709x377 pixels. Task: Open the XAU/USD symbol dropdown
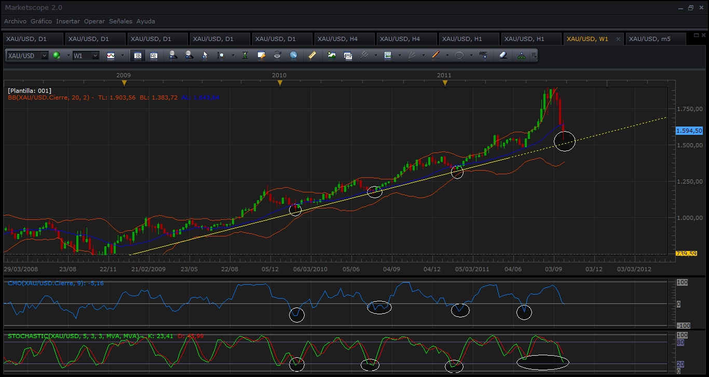[28, 55]
